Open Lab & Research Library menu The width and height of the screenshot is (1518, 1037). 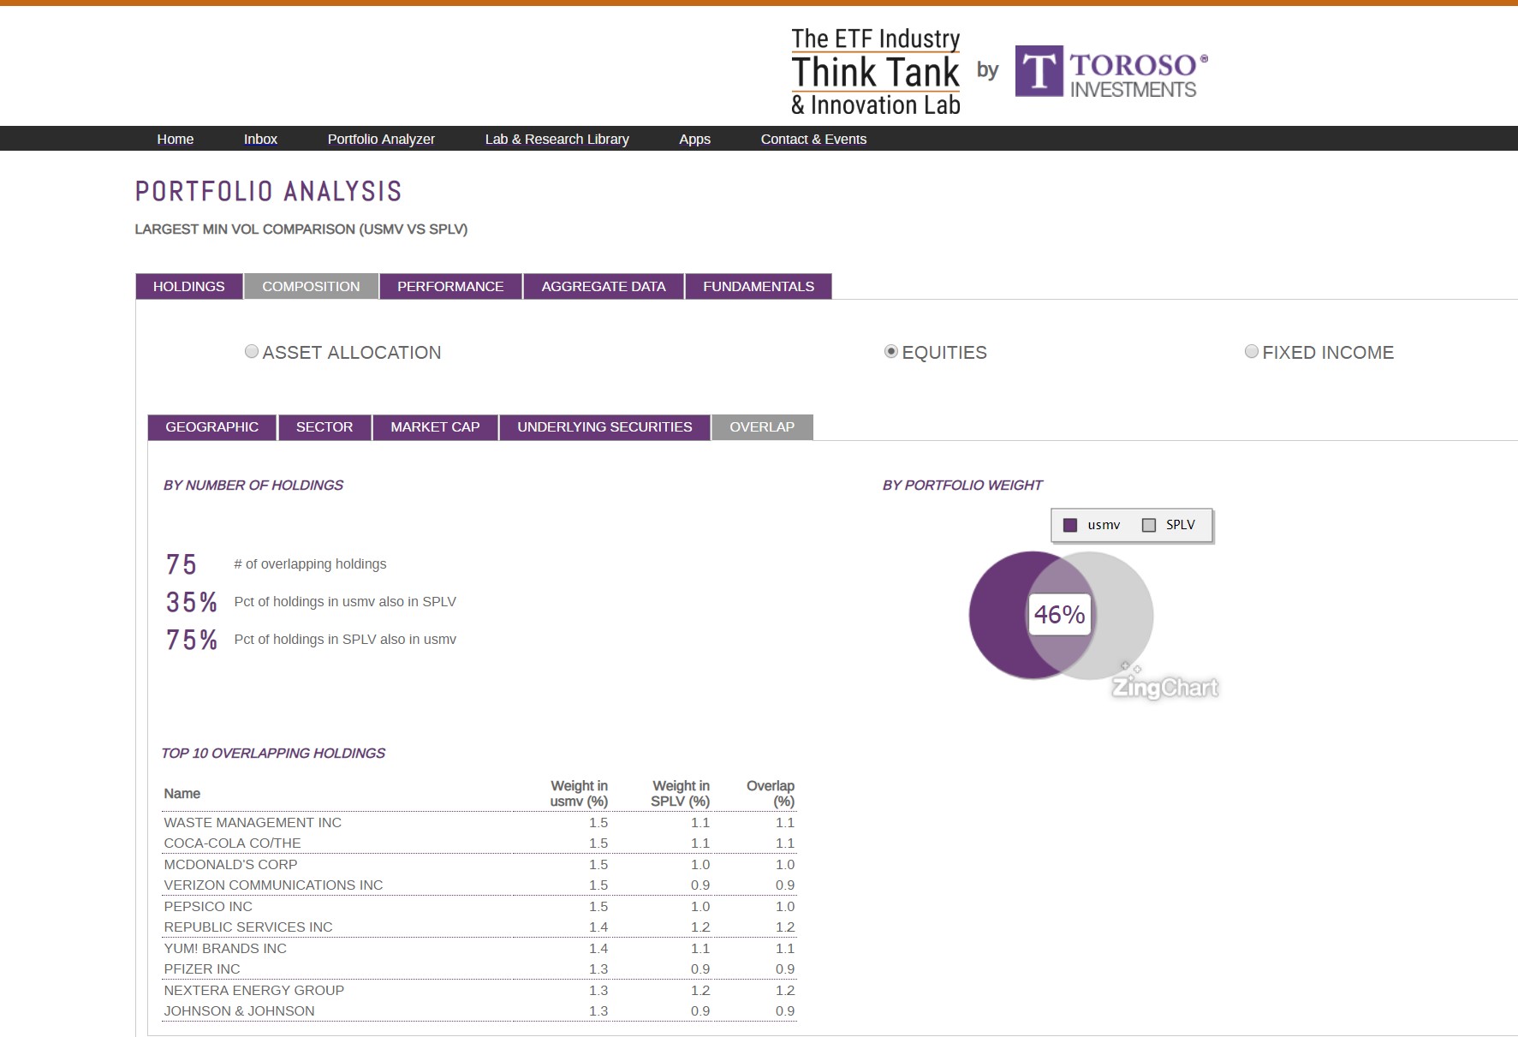coord(557,139)
